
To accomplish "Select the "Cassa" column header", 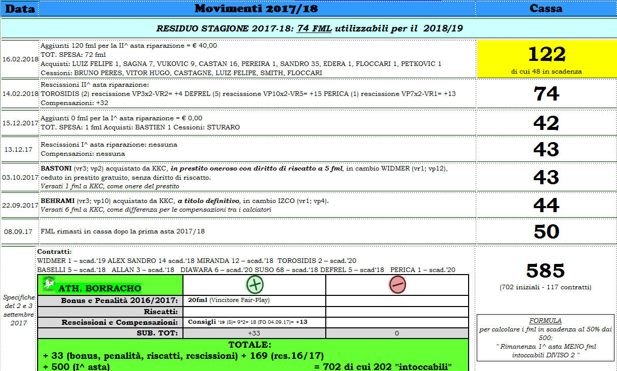I will point(546,8).
